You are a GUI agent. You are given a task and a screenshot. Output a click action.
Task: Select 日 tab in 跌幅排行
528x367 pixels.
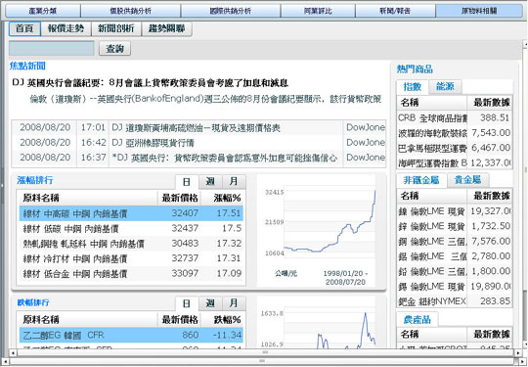[x=187, y=303]
